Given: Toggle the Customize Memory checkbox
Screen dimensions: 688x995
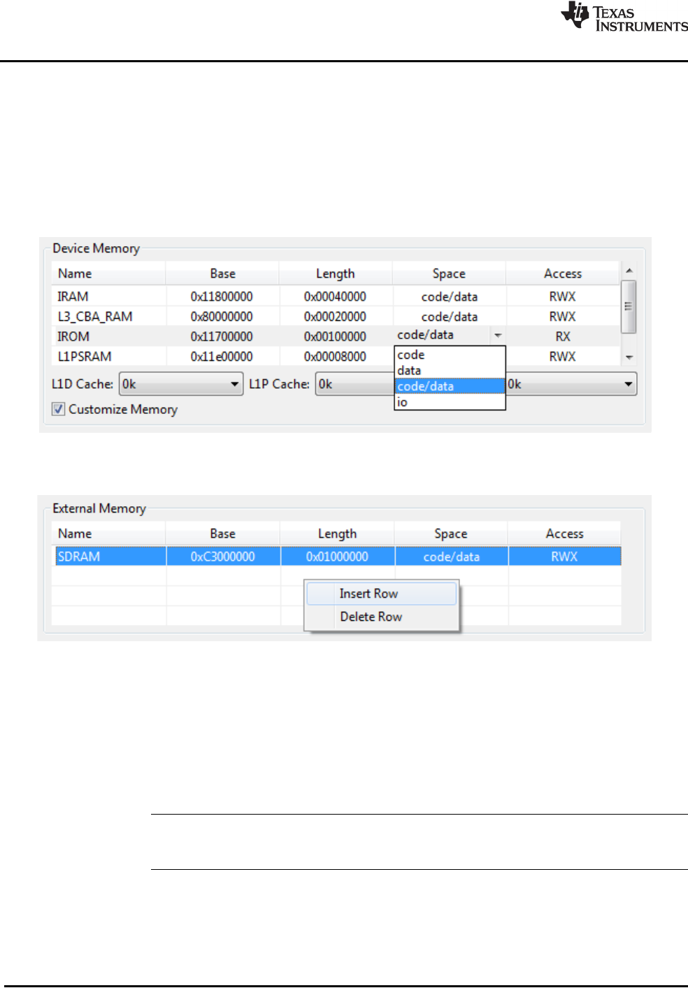Looking at the screenshot, I should [x=58, y=409].
